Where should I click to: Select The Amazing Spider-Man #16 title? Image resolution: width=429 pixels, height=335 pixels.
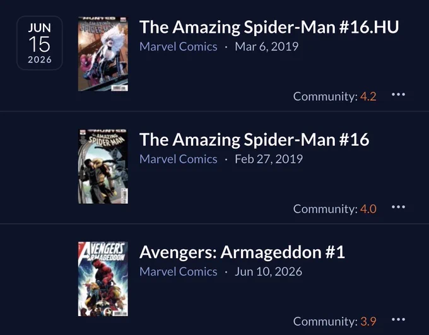(x=254, y=139)
